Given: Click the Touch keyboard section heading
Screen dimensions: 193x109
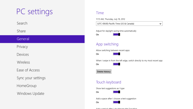Looking at the screenshot, I should click(109, 82).
